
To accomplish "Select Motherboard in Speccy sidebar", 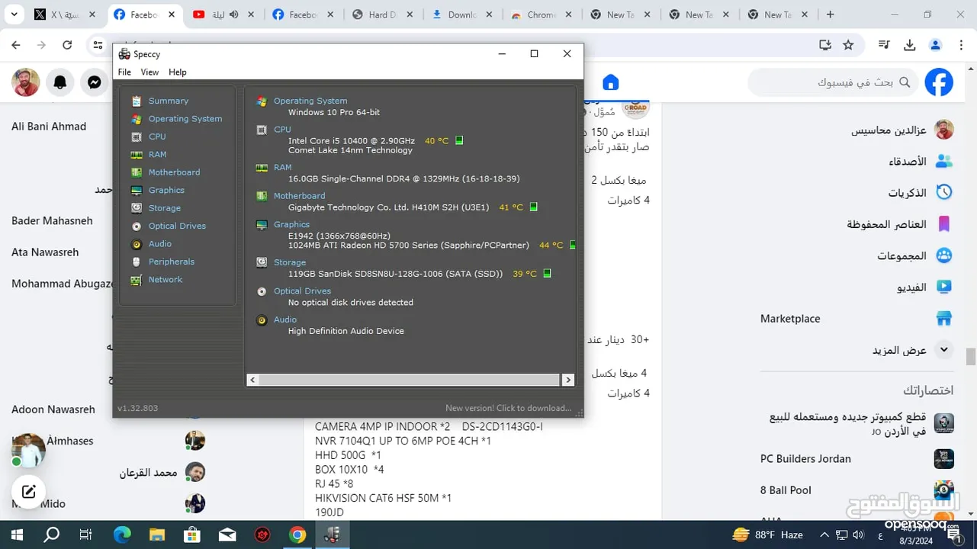I will click(174, 172).
